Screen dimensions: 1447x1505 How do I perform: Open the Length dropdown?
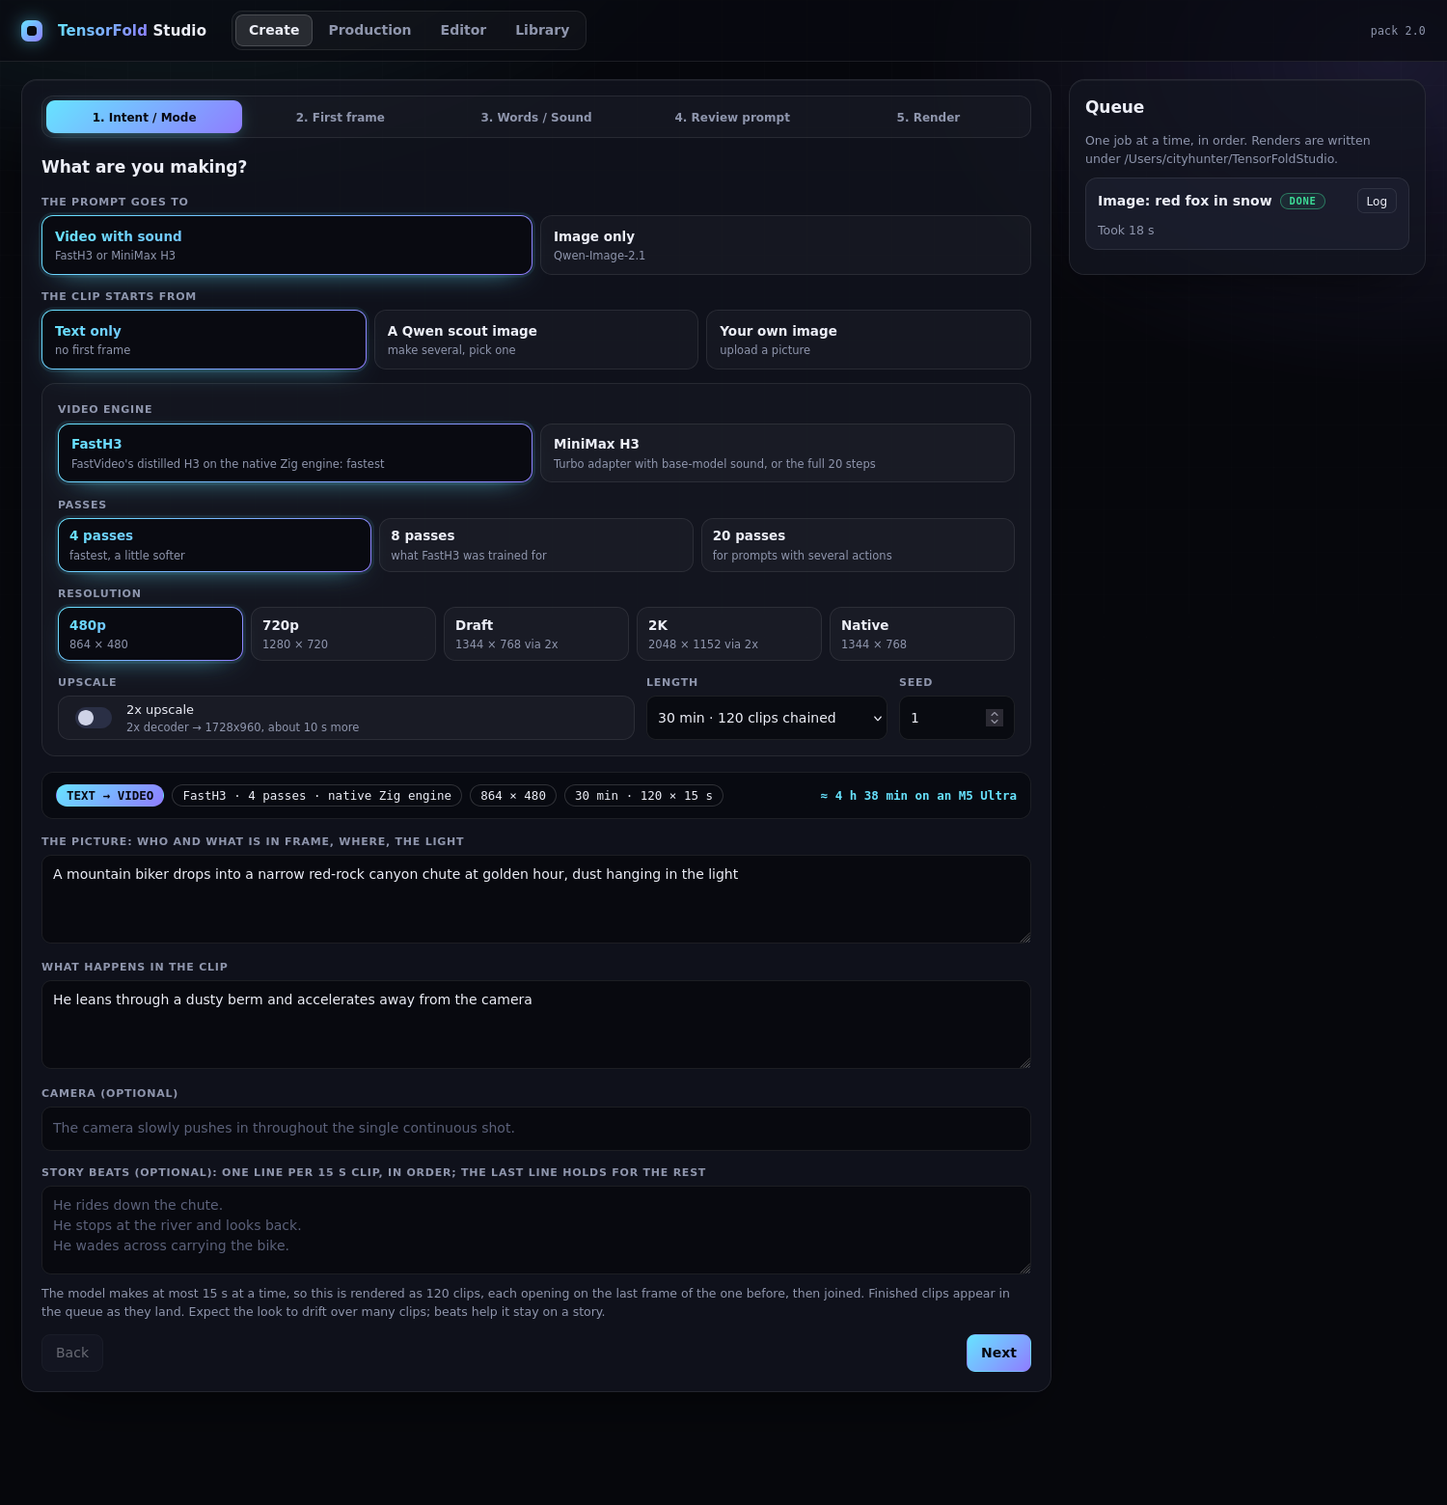pyautogui.click(x=767, y=718)
